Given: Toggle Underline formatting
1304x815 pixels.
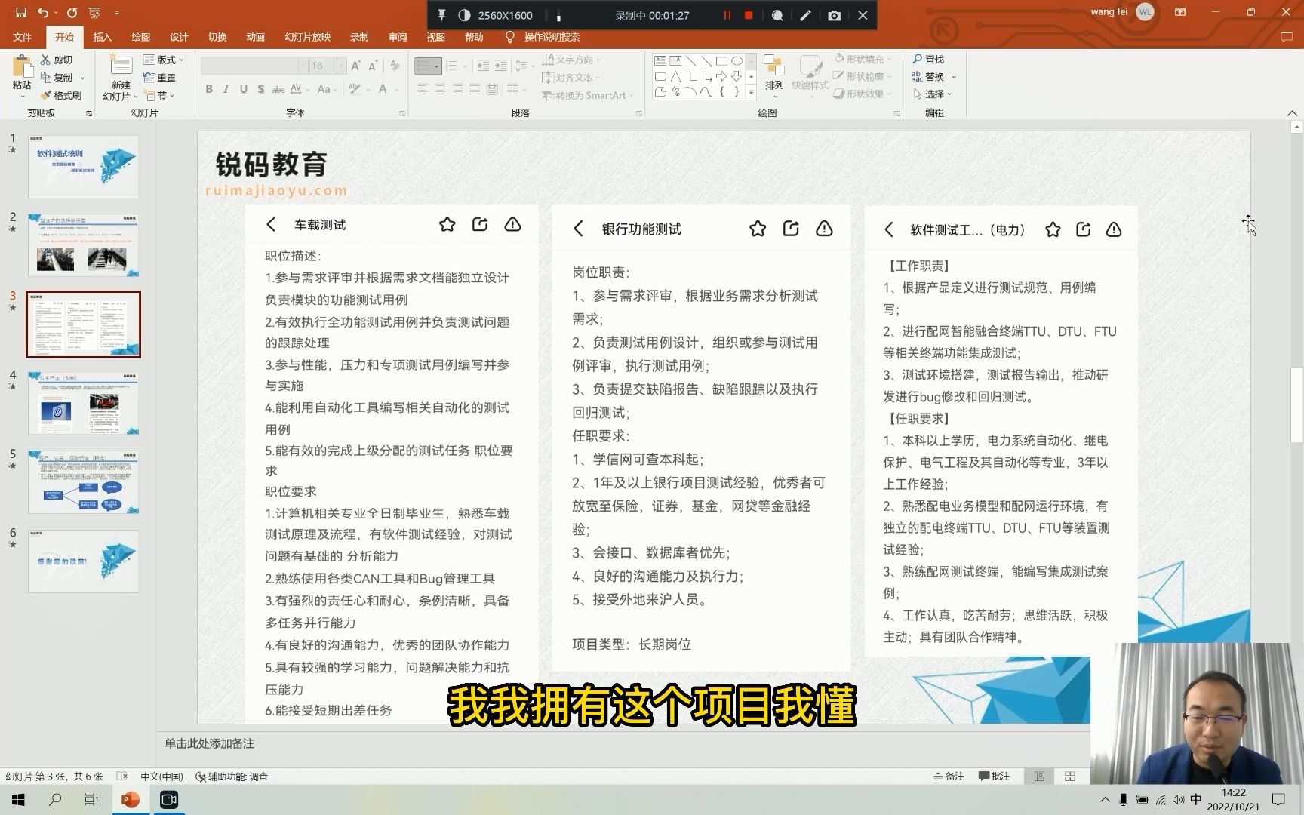Looking at the screenshot, I should tap(243, 89).
